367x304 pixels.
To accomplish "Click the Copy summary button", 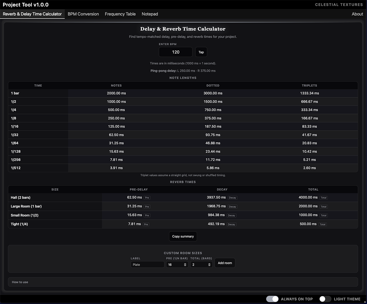I will pos(183,236).
